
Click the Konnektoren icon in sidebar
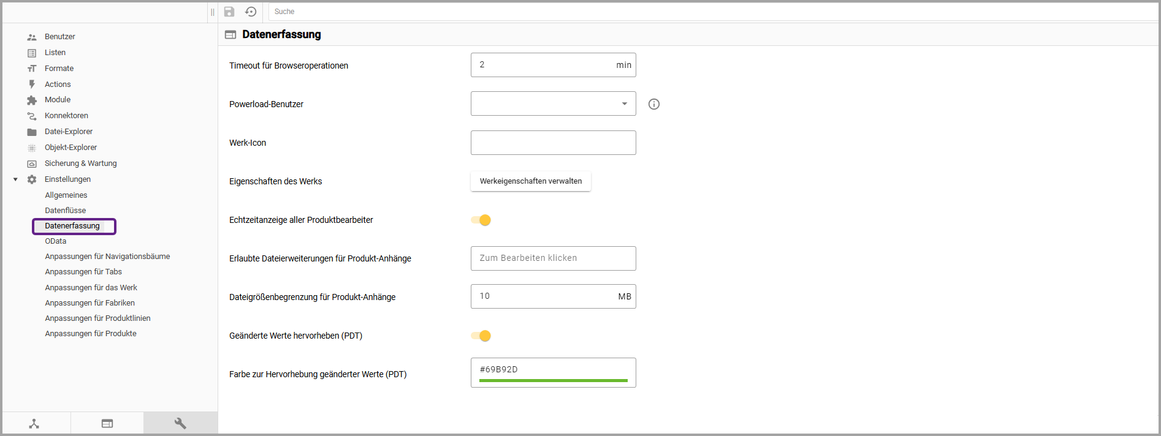[32, 116]
